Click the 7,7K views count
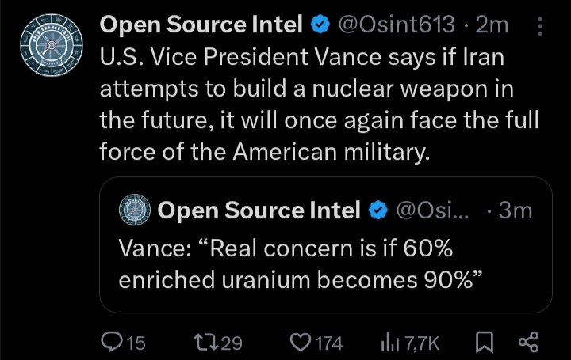The height and width of the screenshot is (360, 571). point(422,343)
